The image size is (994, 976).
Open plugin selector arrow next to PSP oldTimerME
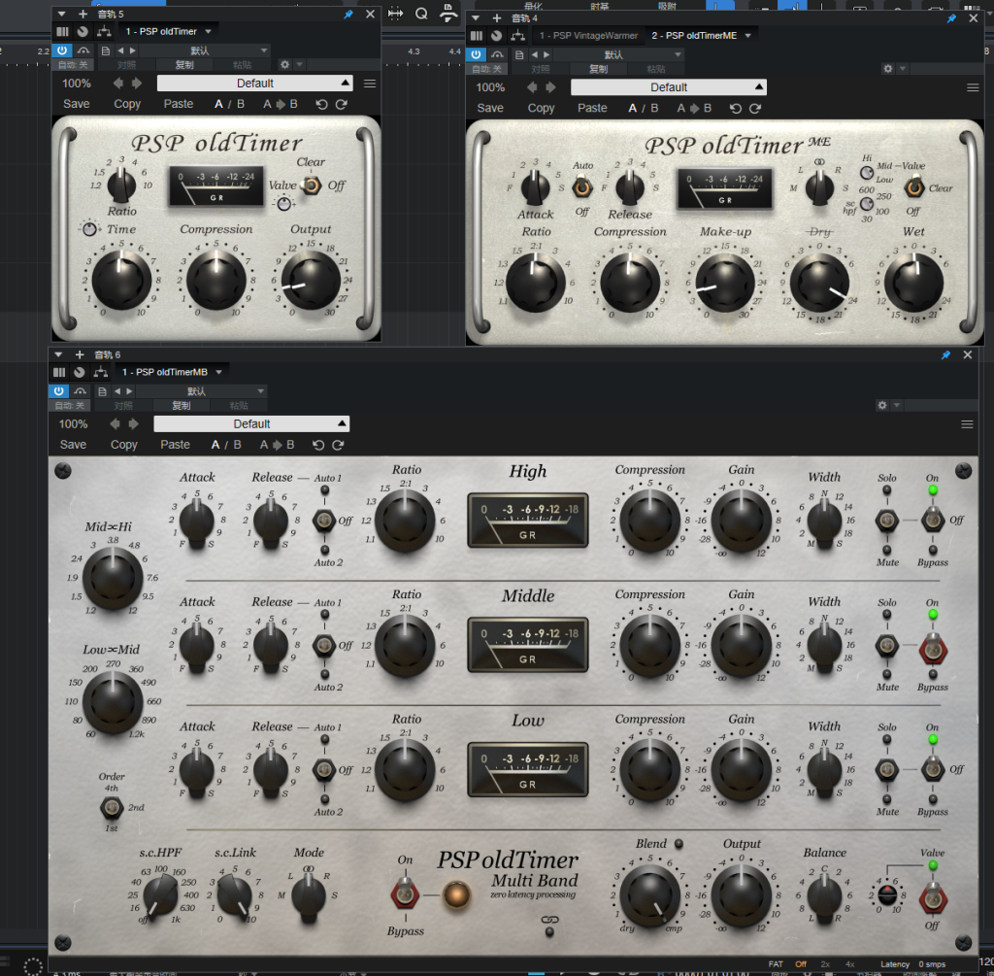[748, 36]
